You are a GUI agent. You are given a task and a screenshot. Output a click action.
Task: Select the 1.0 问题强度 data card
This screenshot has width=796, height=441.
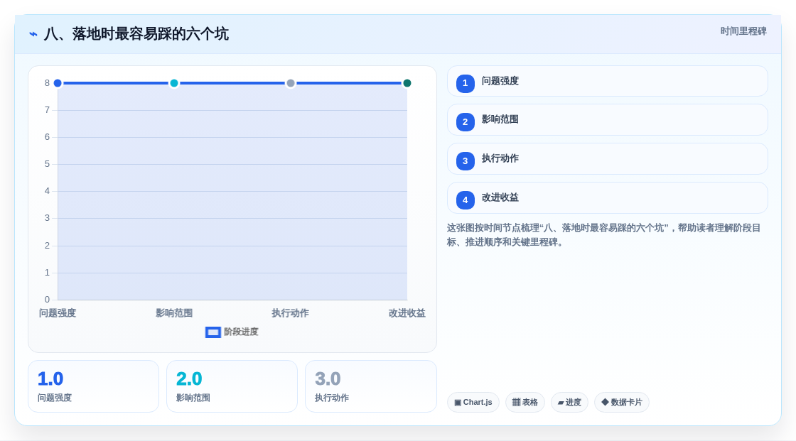(93, 386)
